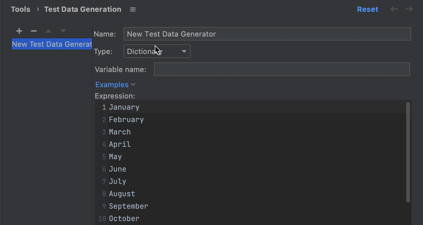This screenshot has height=225, width=423.
Task: Click the plus icon to add generator
Action: tap(19, 31)
